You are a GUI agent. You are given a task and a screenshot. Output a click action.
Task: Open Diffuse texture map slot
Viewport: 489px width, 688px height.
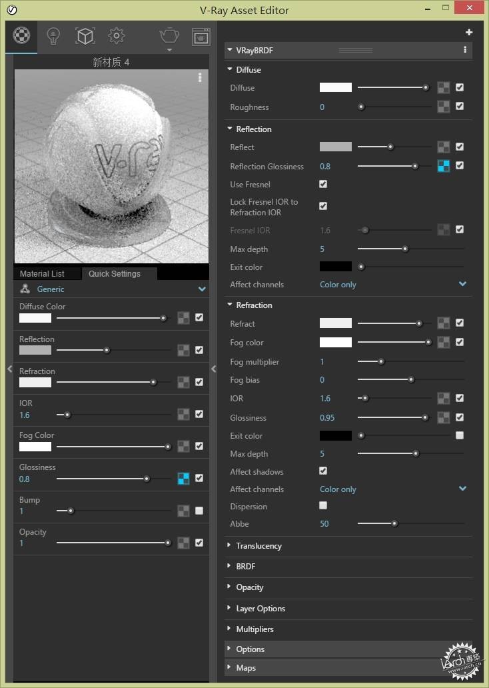444,88
